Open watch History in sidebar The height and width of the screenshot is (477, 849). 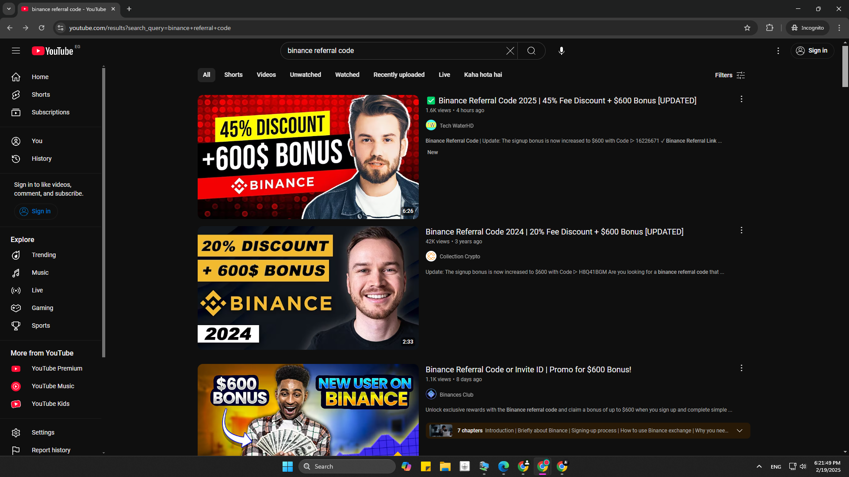point(42,159)
